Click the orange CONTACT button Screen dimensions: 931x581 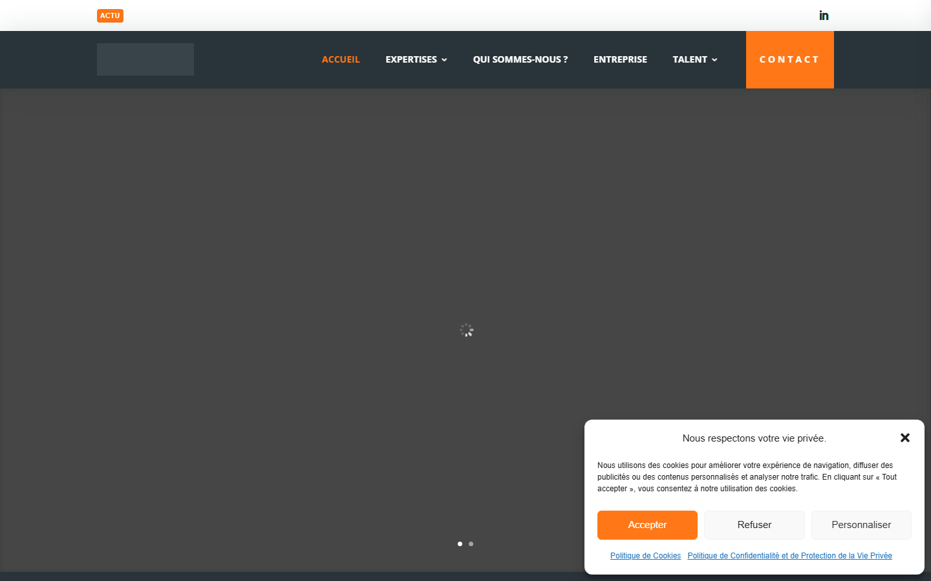tap(790, 59)
